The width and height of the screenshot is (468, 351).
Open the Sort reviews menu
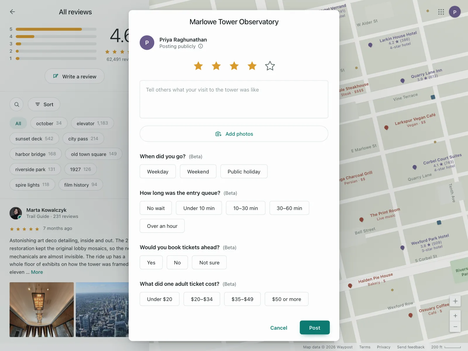(x=44, y=104)
